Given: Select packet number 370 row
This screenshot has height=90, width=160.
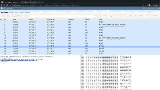Looking at the screenshot, I should point(80,34).
